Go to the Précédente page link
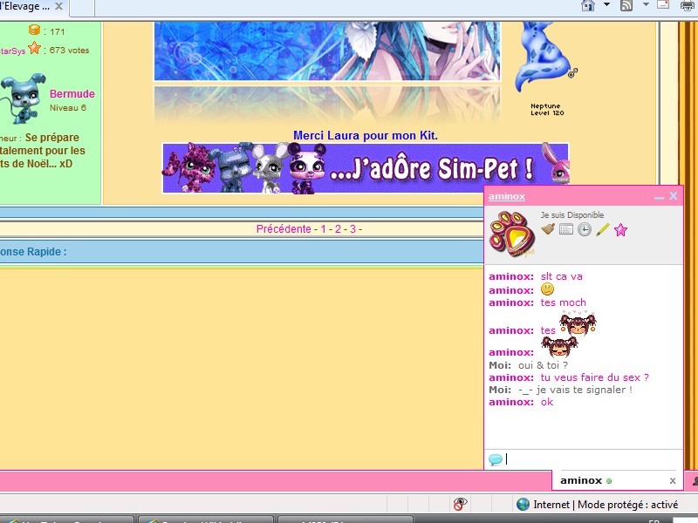 click(x=284, y=229)
